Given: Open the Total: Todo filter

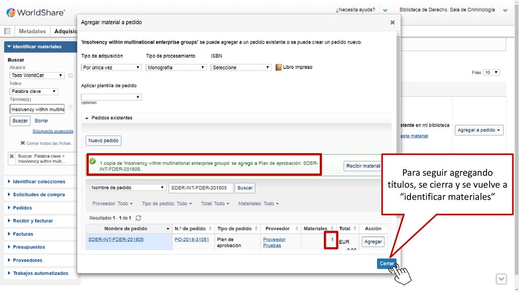Looking at the screenshot, I should tap(215, 204).
